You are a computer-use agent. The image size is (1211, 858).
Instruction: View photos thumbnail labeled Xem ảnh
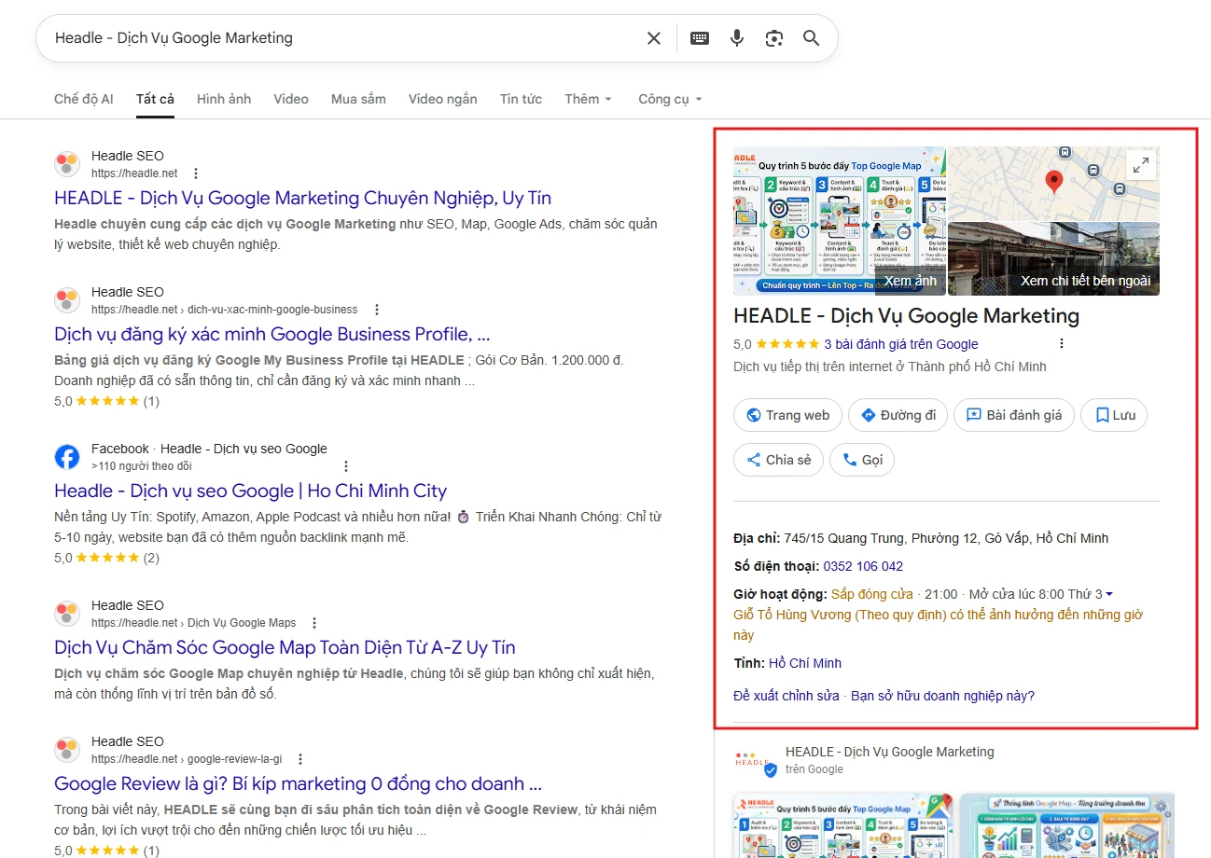839,221
